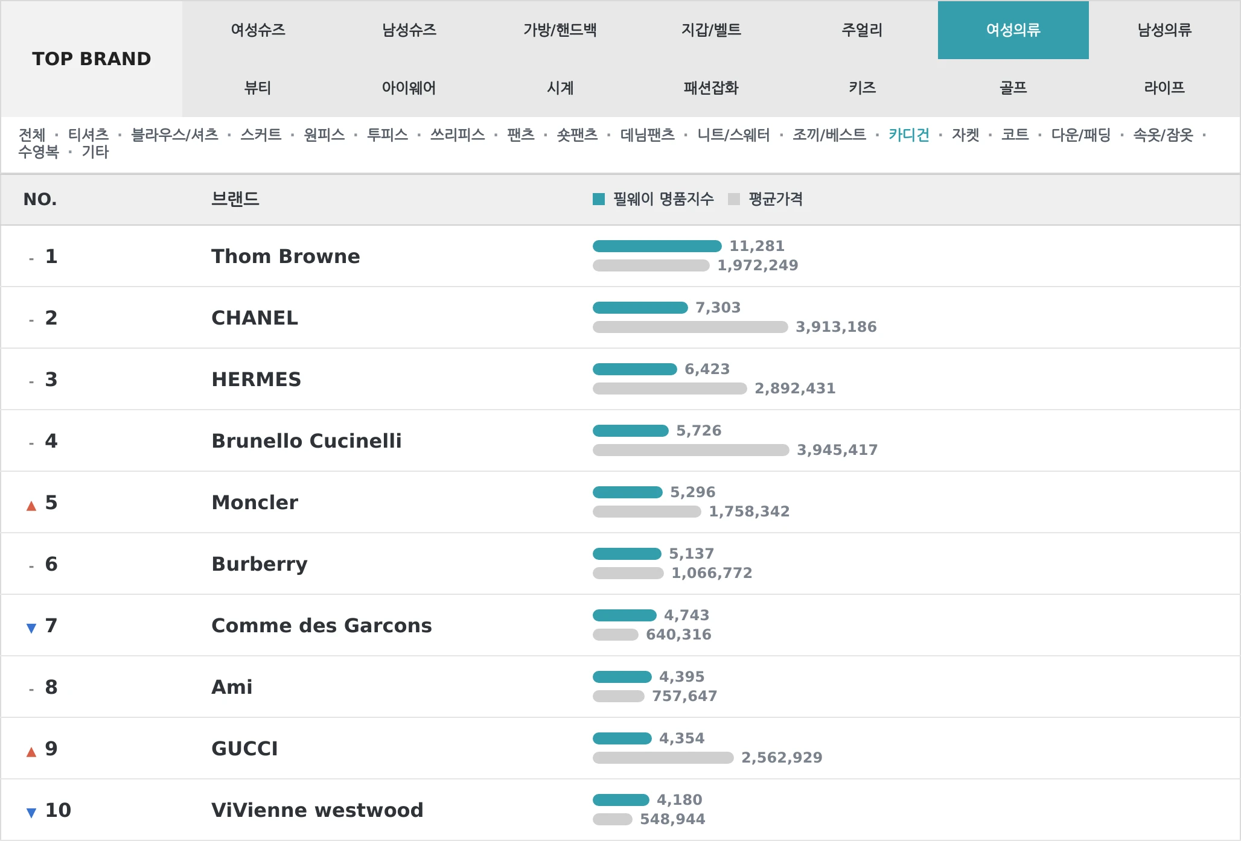Choose 속옷/잠옷 subcategory
This screenshot has height=841, width=1241.
click(1163, 135)
